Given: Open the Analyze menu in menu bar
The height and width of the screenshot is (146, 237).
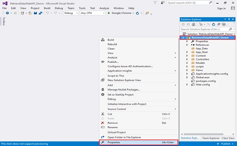Looking at the screenshot, I should click(x=104, y=8).
